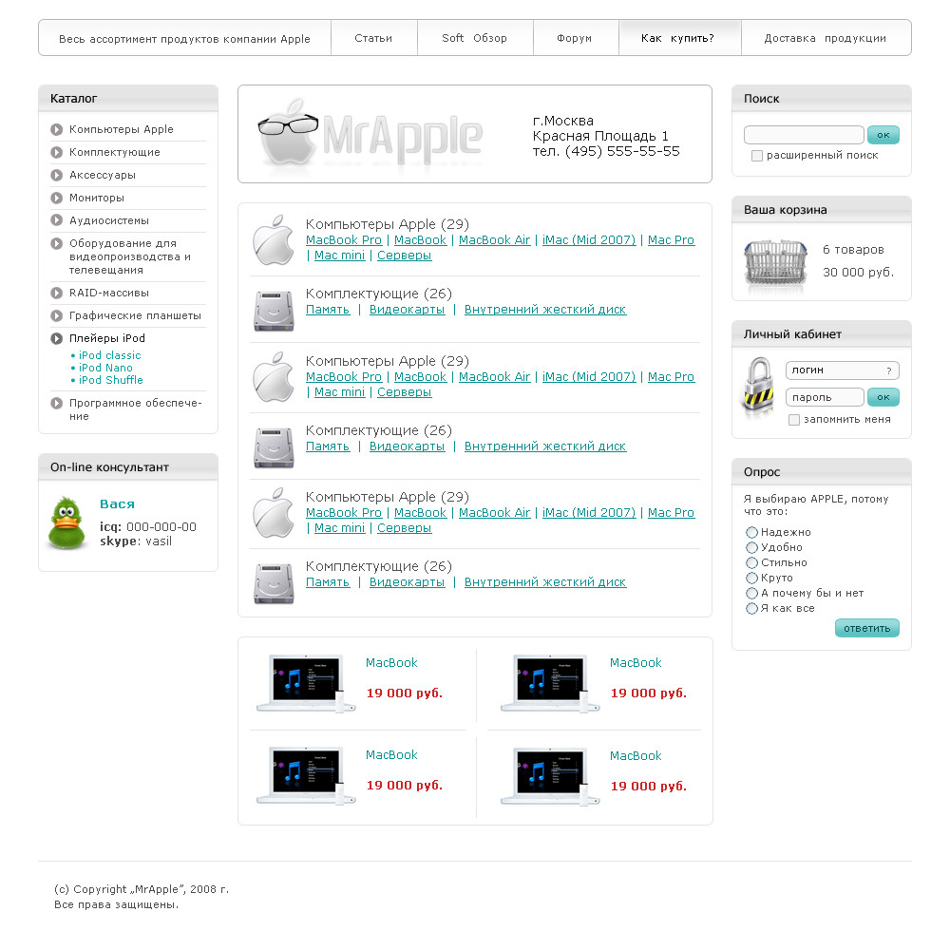Click arrow bullet next to Мониторы

click(56, 198)
